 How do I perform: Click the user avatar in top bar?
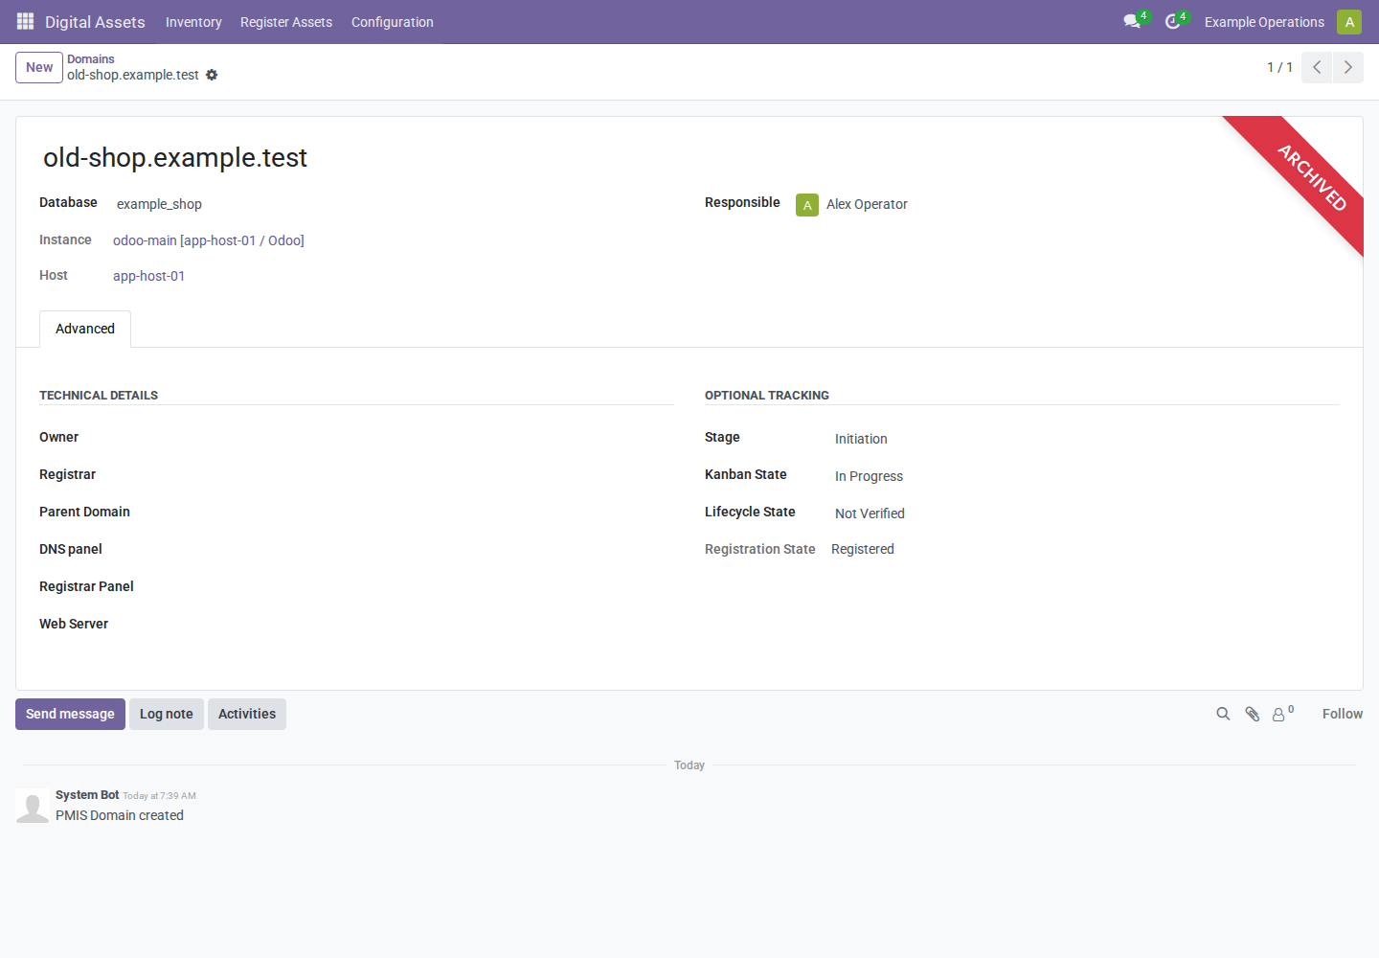[1349, 21]
